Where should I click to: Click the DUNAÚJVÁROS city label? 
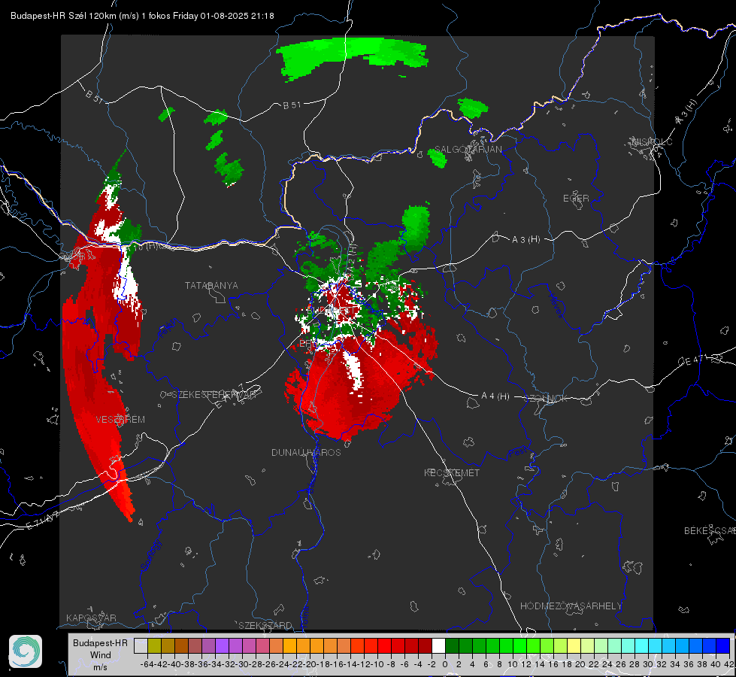coord(306,452)
